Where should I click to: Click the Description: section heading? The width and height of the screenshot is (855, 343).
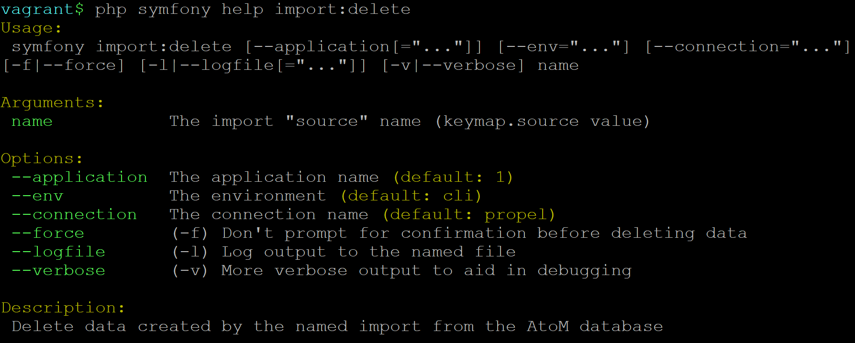(63, 308)
